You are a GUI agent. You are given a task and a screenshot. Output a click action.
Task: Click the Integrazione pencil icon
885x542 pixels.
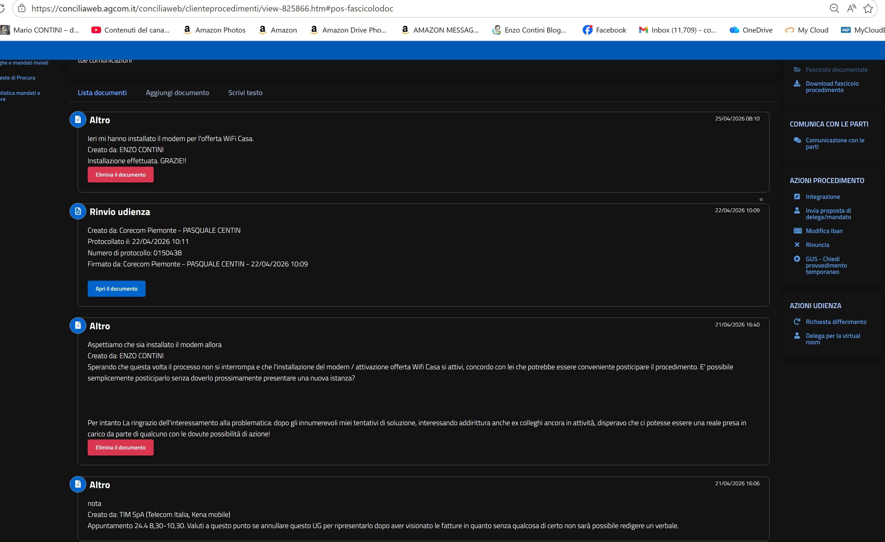[797, 197]
